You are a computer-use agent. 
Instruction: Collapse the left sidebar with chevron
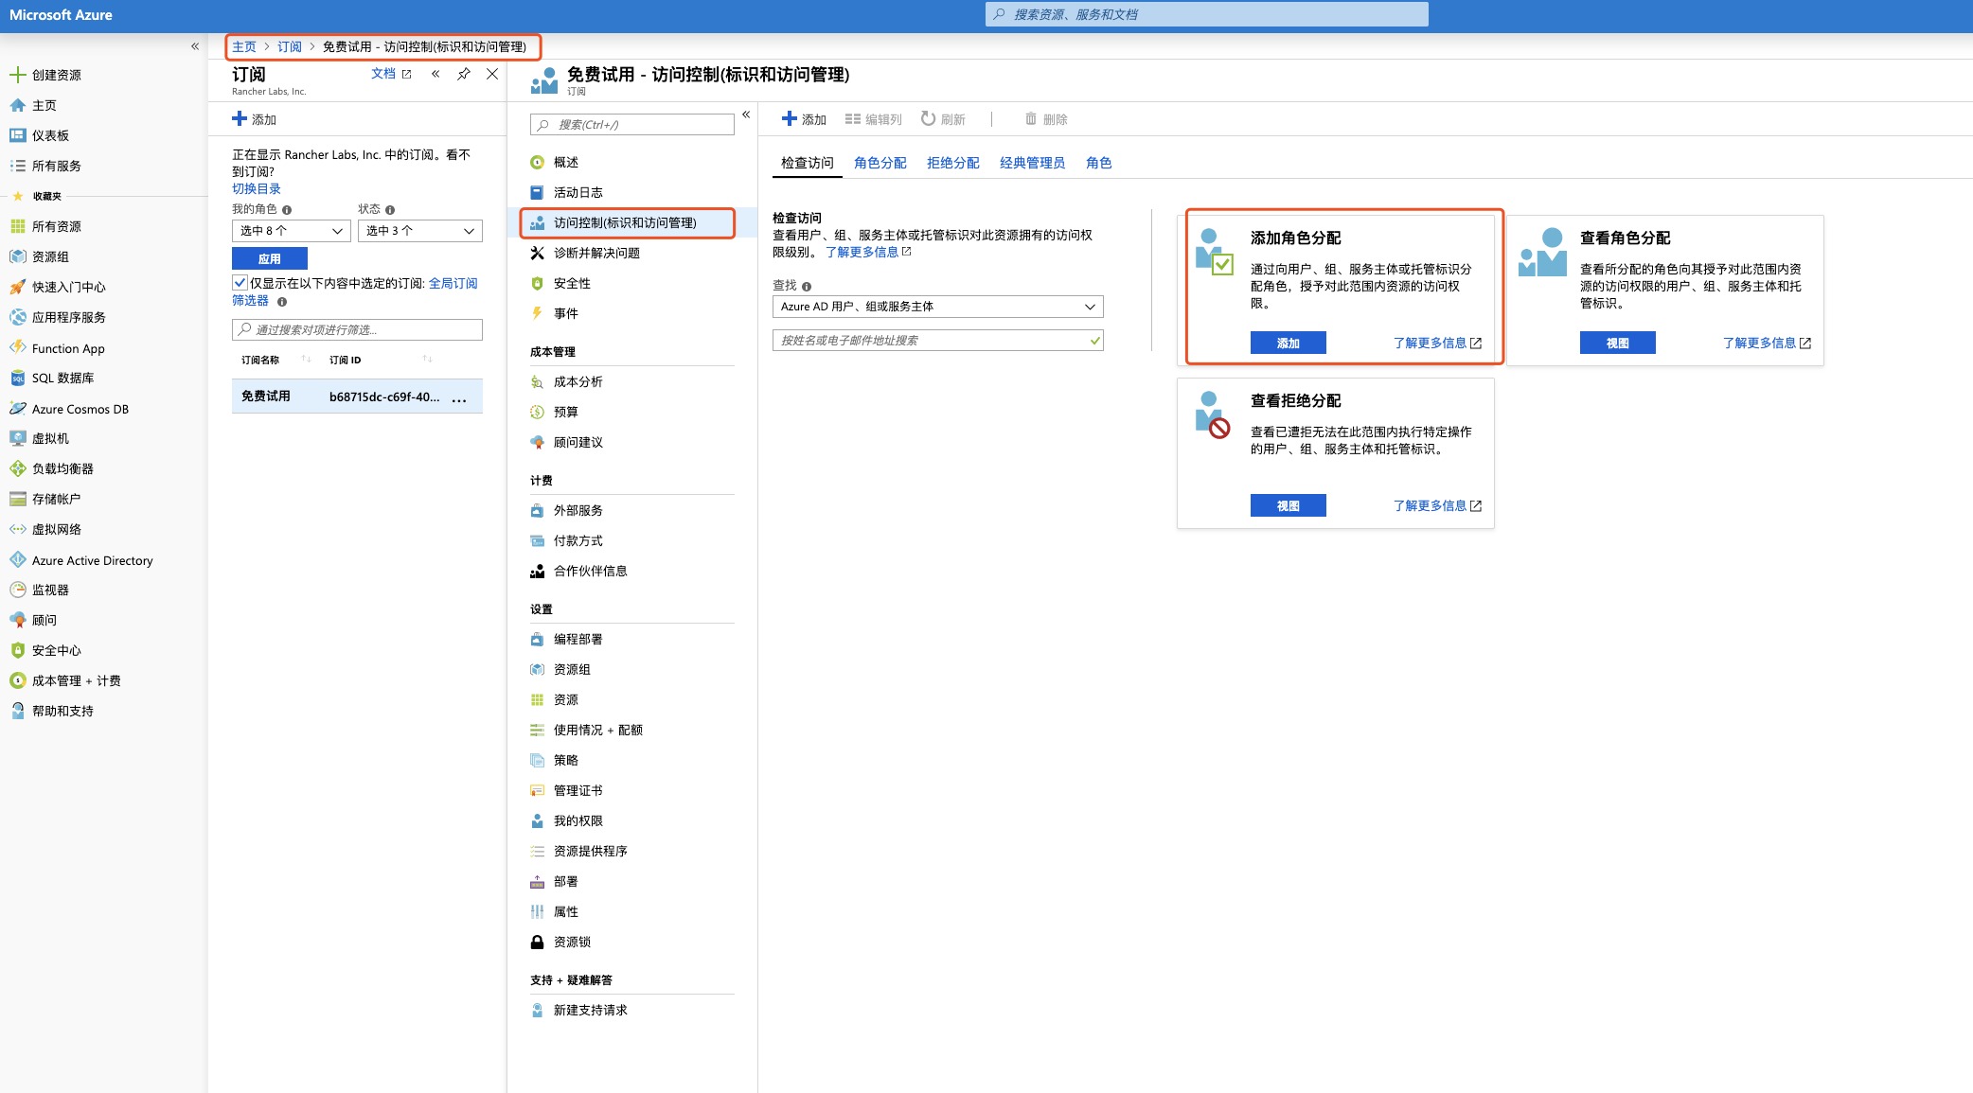pos(195,46)
